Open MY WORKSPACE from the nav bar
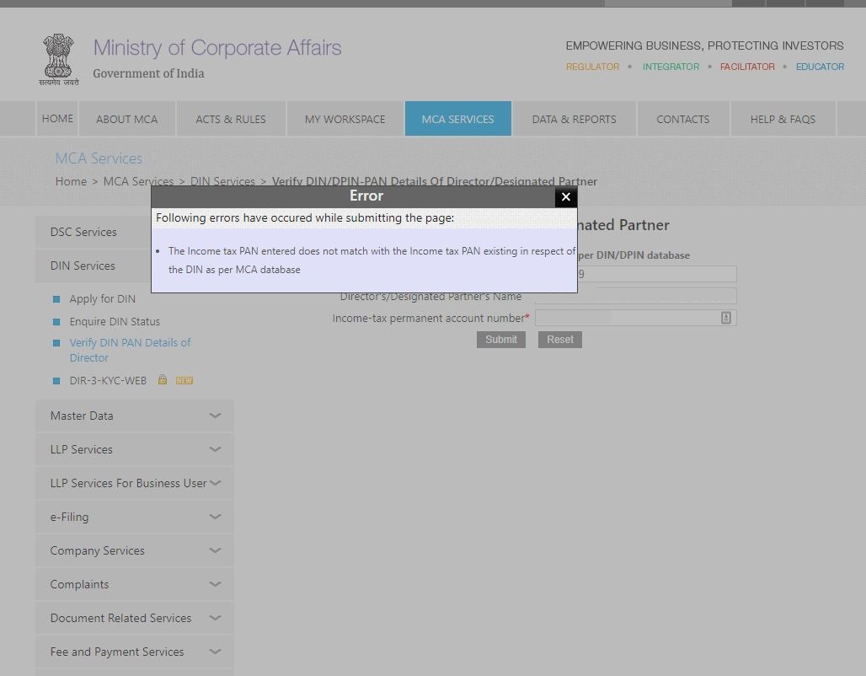This screenshot has height=676, width=866. (x=345, y=119)
